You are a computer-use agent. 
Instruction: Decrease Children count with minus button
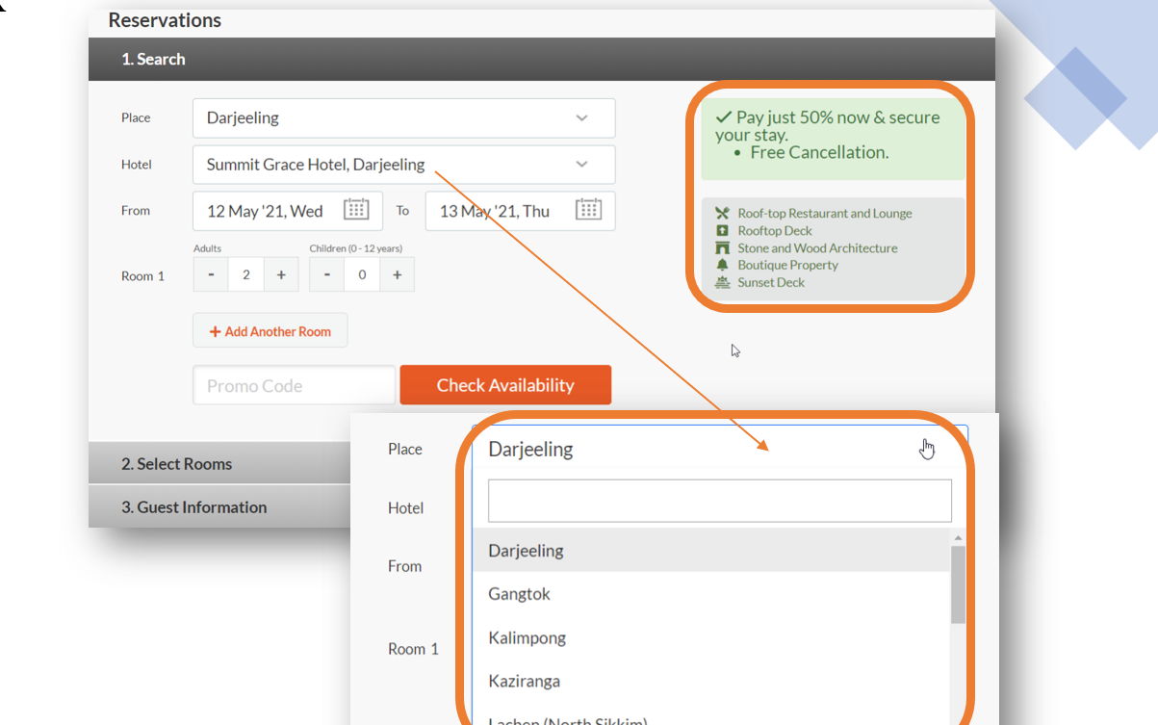pyautogui.click(x=327, y=274)
